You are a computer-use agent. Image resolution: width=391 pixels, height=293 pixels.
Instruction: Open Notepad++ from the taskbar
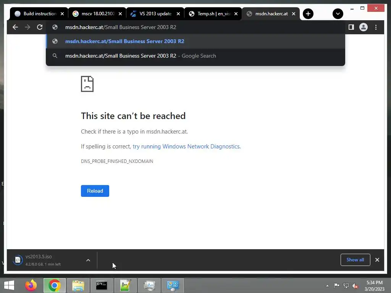[x=125, y=285]
